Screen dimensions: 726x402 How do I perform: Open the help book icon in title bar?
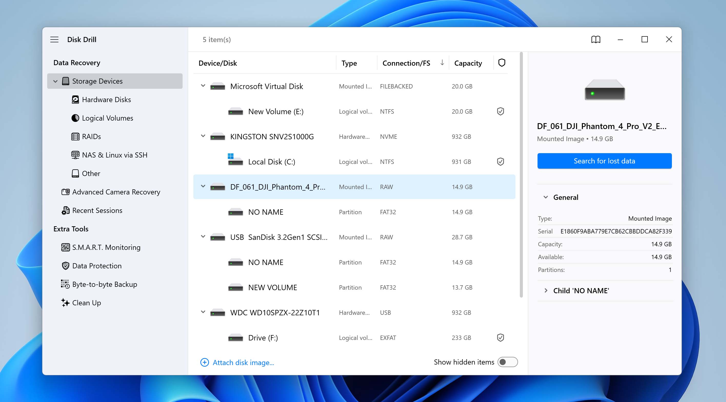click(x=596, y=40)
